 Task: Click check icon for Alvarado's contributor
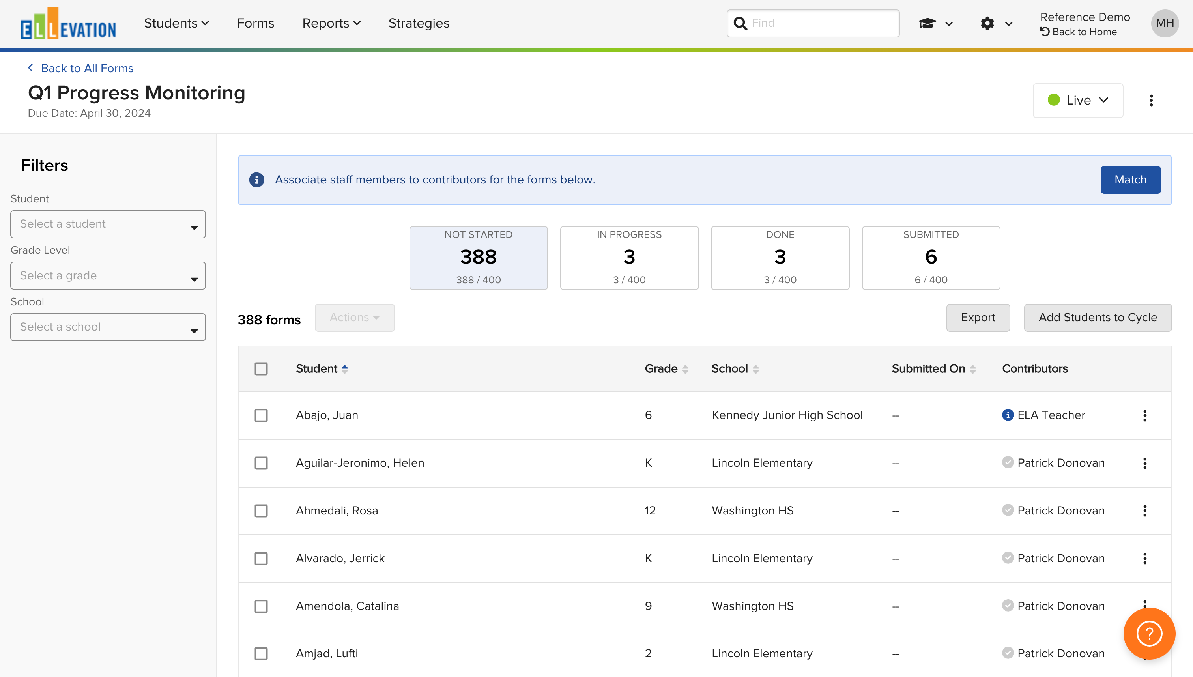(x=1008, y=557)
